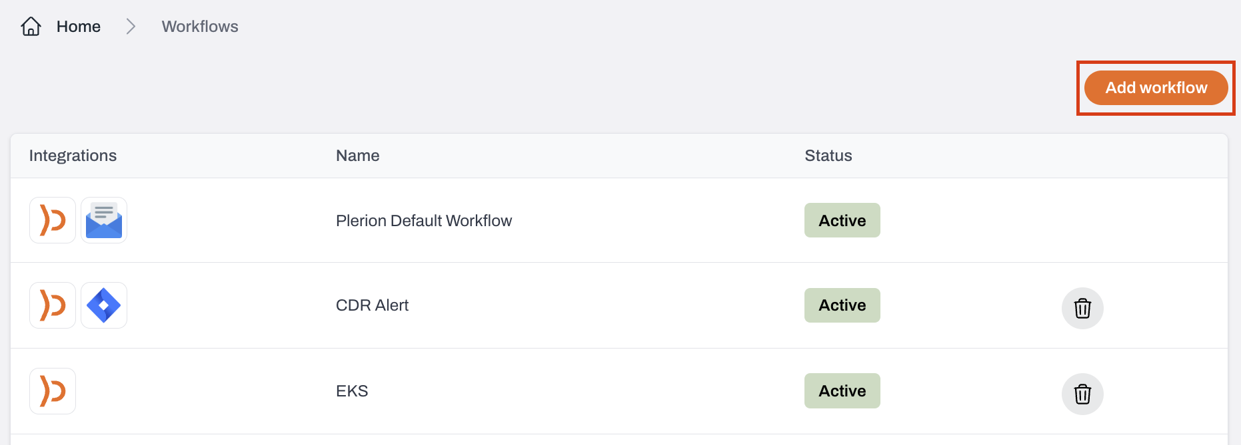Open Plerion Default Workflow

pyautogui.click(x=424, y=221)
